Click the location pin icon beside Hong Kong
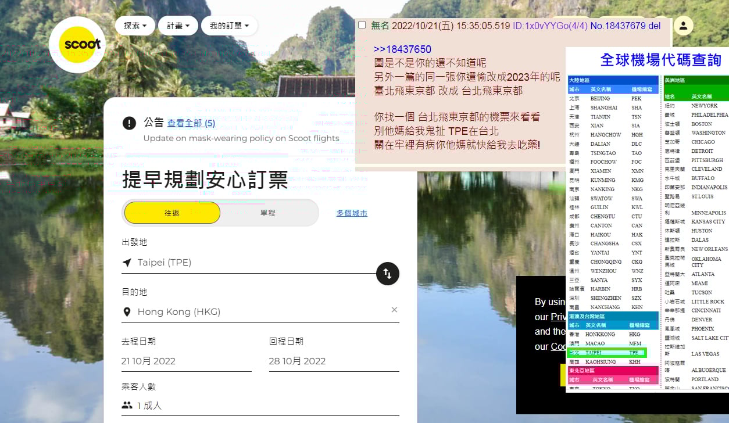Viewport: 729px width, 423px height. click(x=127, y=312)
